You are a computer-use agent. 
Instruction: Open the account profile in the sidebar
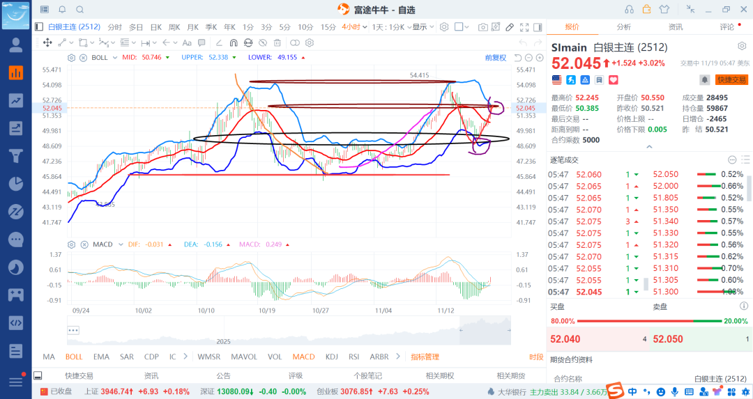point(16,45)
